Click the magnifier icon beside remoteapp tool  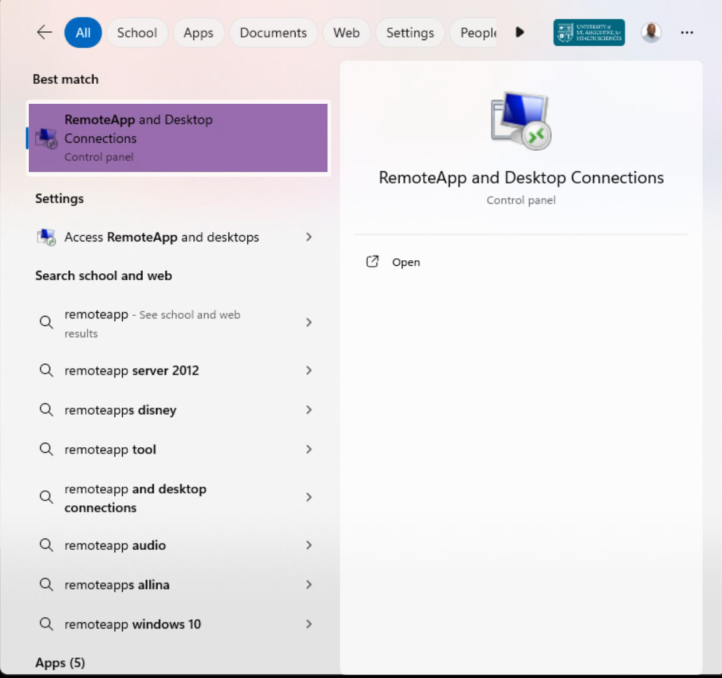46,449
